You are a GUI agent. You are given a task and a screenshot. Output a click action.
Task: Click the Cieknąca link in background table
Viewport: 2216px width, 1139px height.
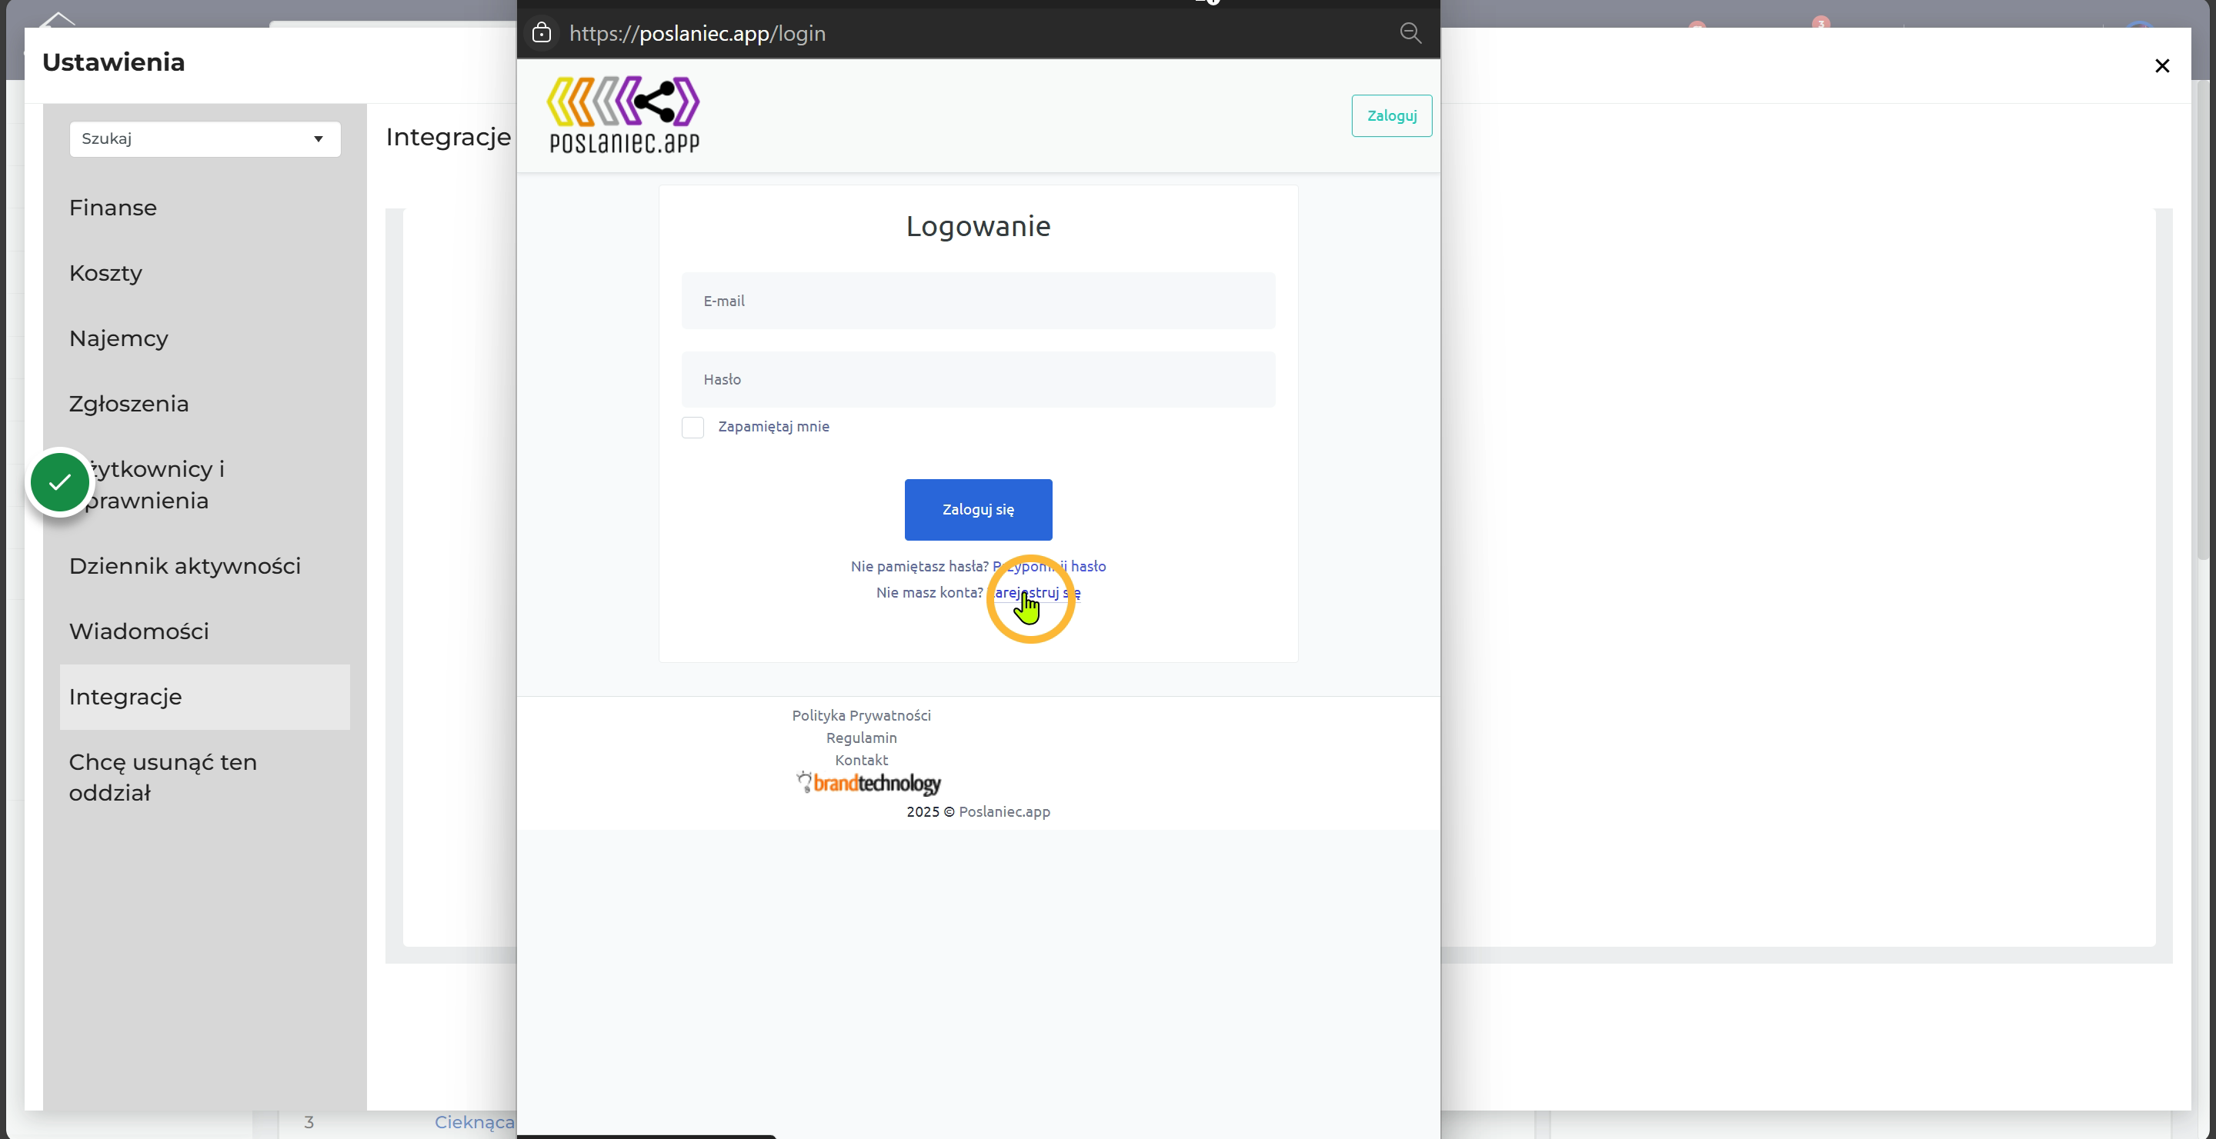474,1122
